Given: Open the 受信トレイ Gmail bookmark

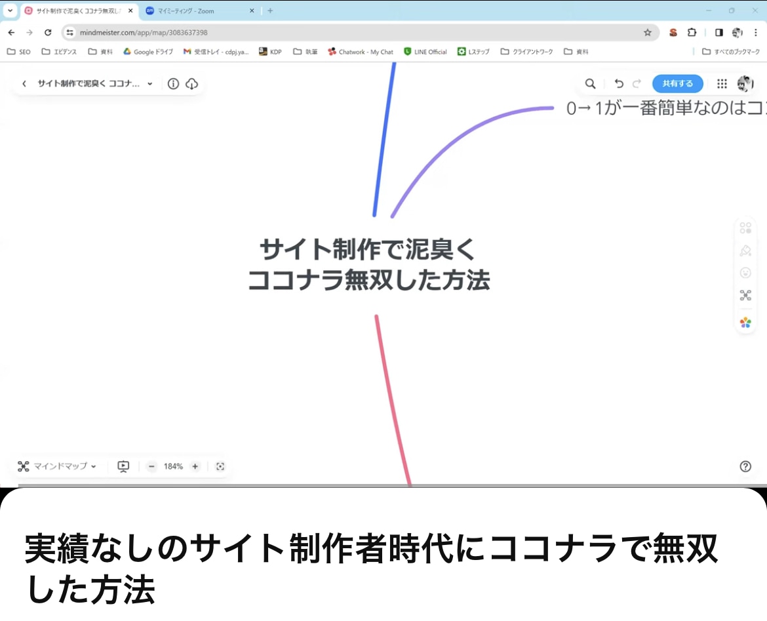Looking at the screenshot, I should click(216, 51).
